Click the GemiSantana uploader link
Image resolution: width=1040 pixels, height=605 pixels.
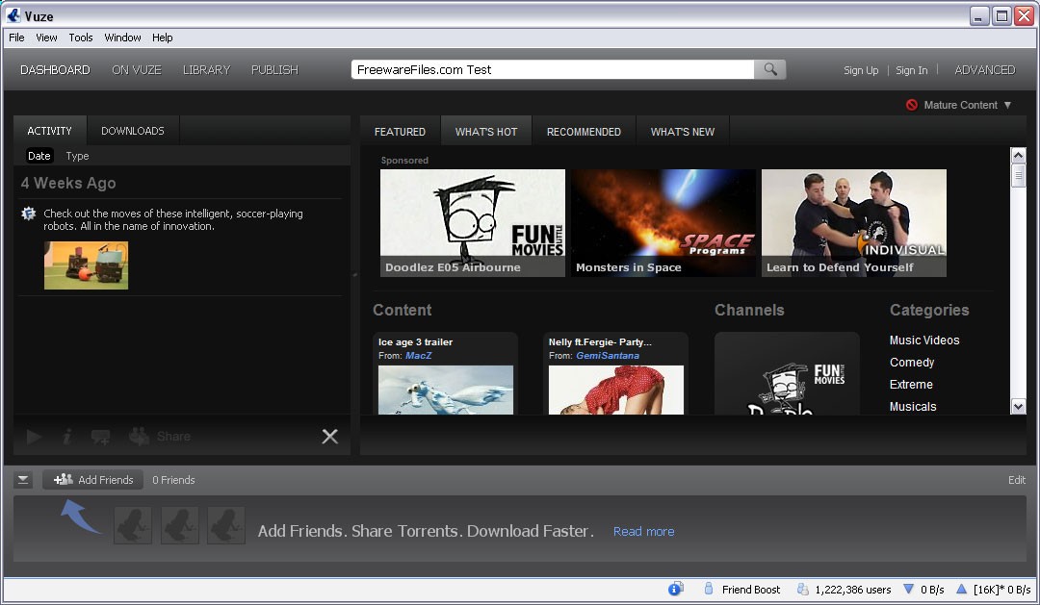(x=608, y=356)
